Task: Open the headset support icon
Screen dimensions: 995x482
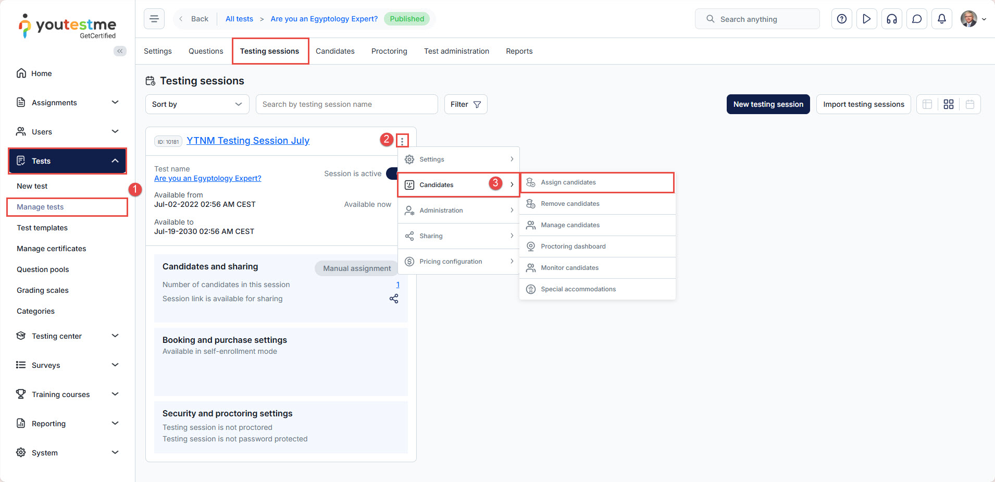Action: pyautogui.click(x=891, y=19)
